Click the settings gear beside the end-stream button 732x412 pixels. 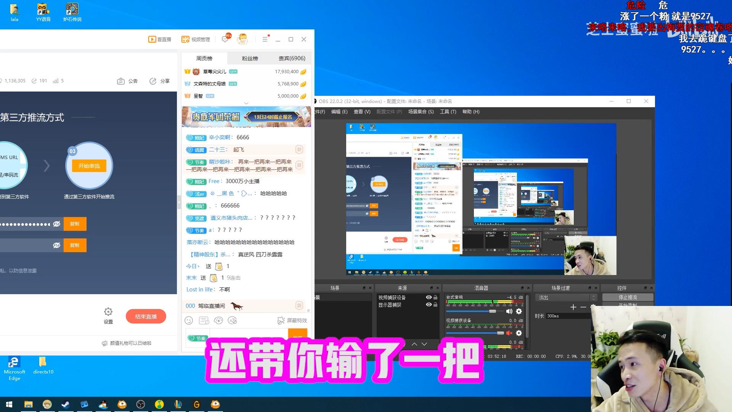(x=108, y=312)
